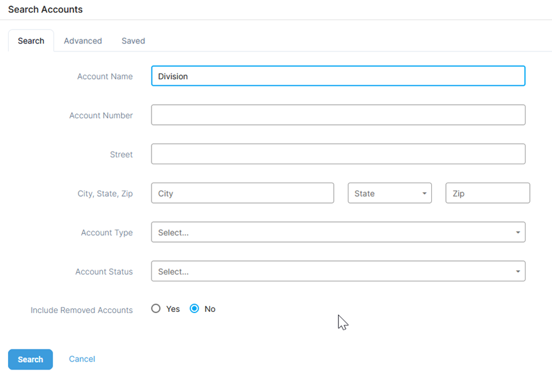The width and height of the screenshot is (552, 383).
Task: Click the Account Status label text
Action: pyautogui.click(x=104, y=271)
